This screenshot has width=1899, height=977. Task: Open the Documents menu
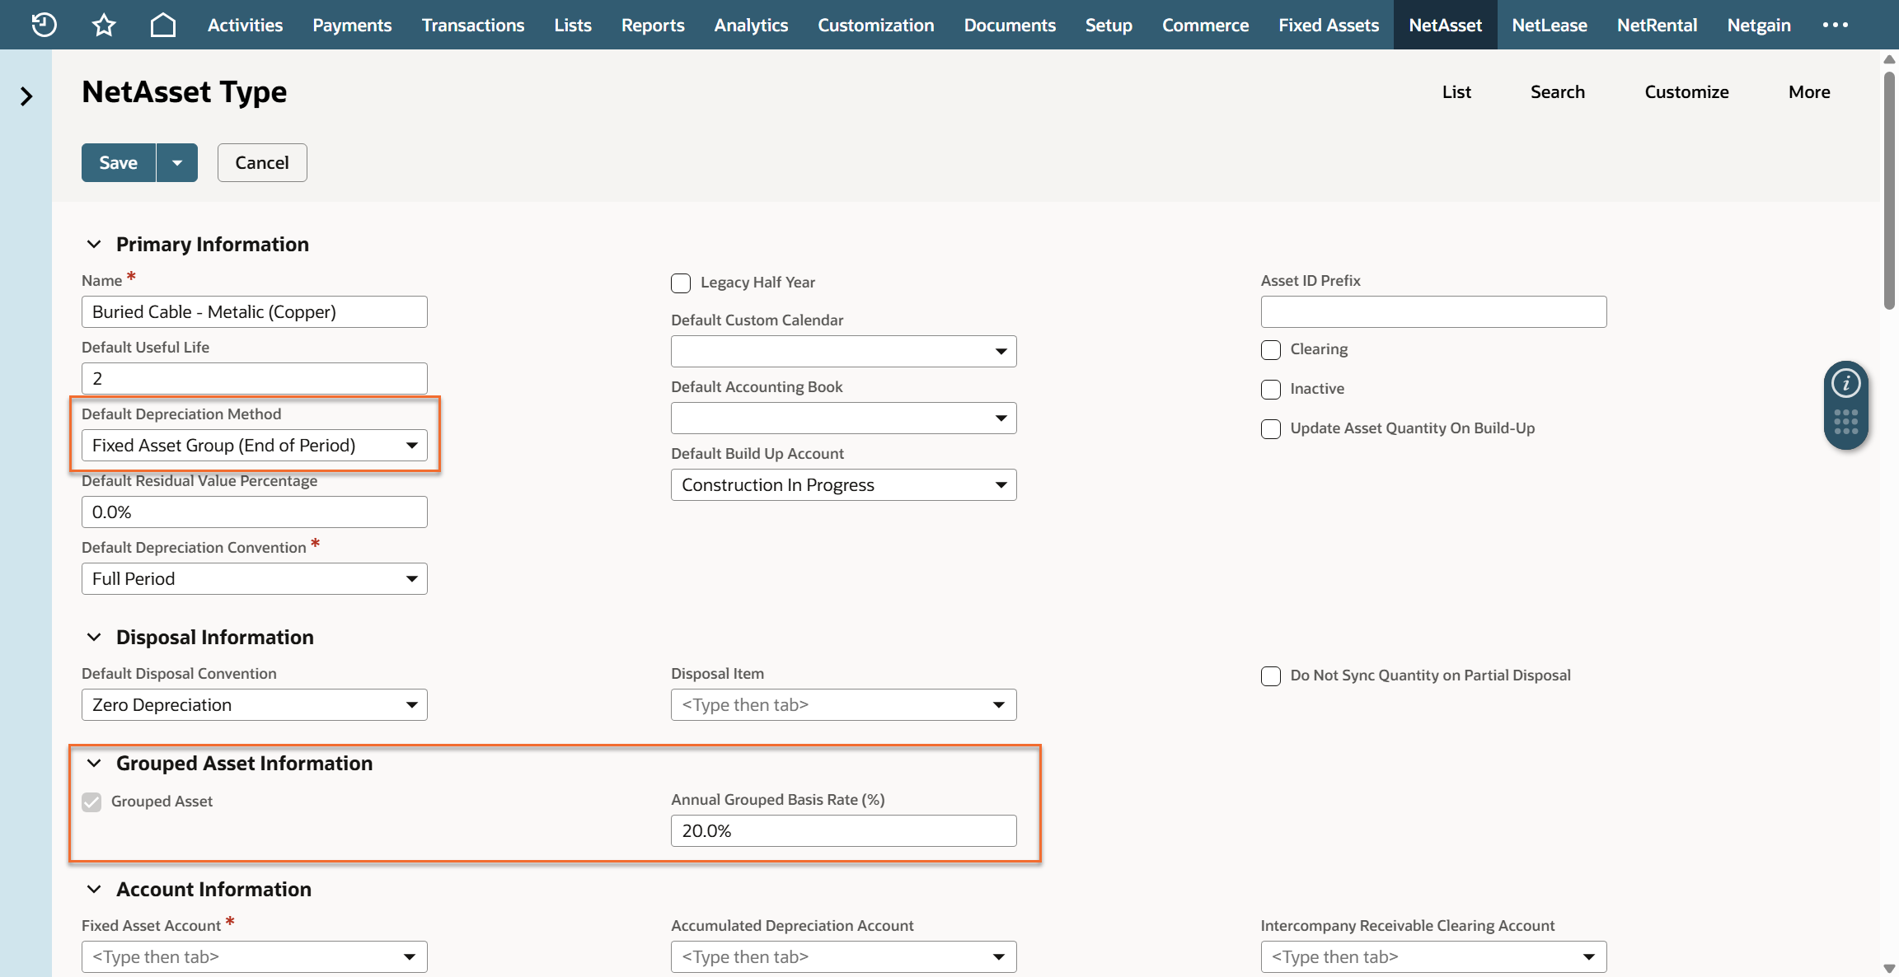click(x=1010, y=25)
